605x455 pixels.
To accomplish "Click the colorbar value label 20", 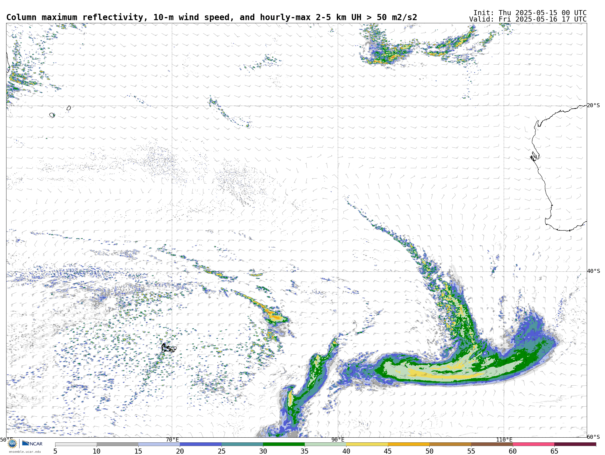I will point(180,451).
